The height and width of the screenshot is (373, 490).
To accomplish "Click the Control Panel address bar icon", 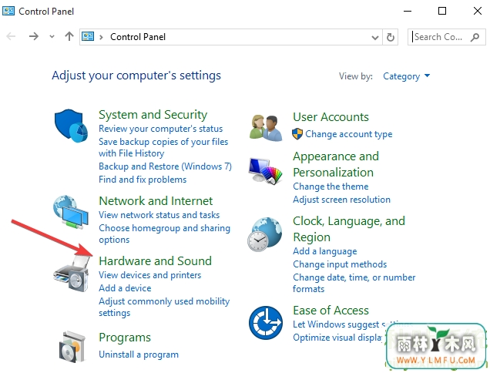I will coord(88,36).
